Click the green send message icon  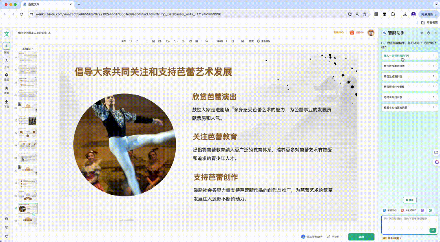pos(433,230)
